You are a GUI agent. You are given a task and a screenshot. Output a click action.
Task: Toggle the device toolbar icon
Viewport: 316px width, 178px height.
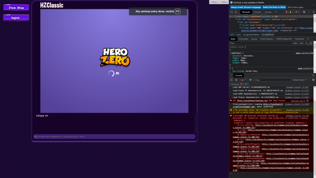pyautogui.click(x=236, y=12)
